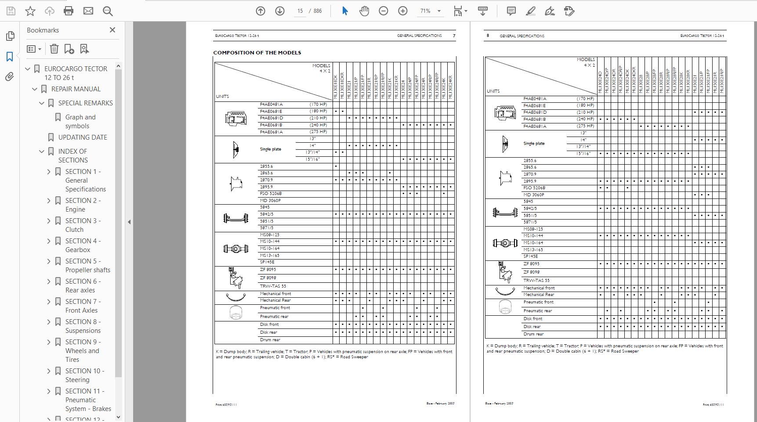The image size is (757, 422).
Task: Add a sticky note comment
Action: [511, 11]
